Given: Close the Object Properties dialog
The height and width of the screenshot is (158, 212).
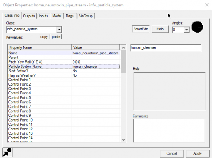Looking at the screenshot, I should click(207, 5).
